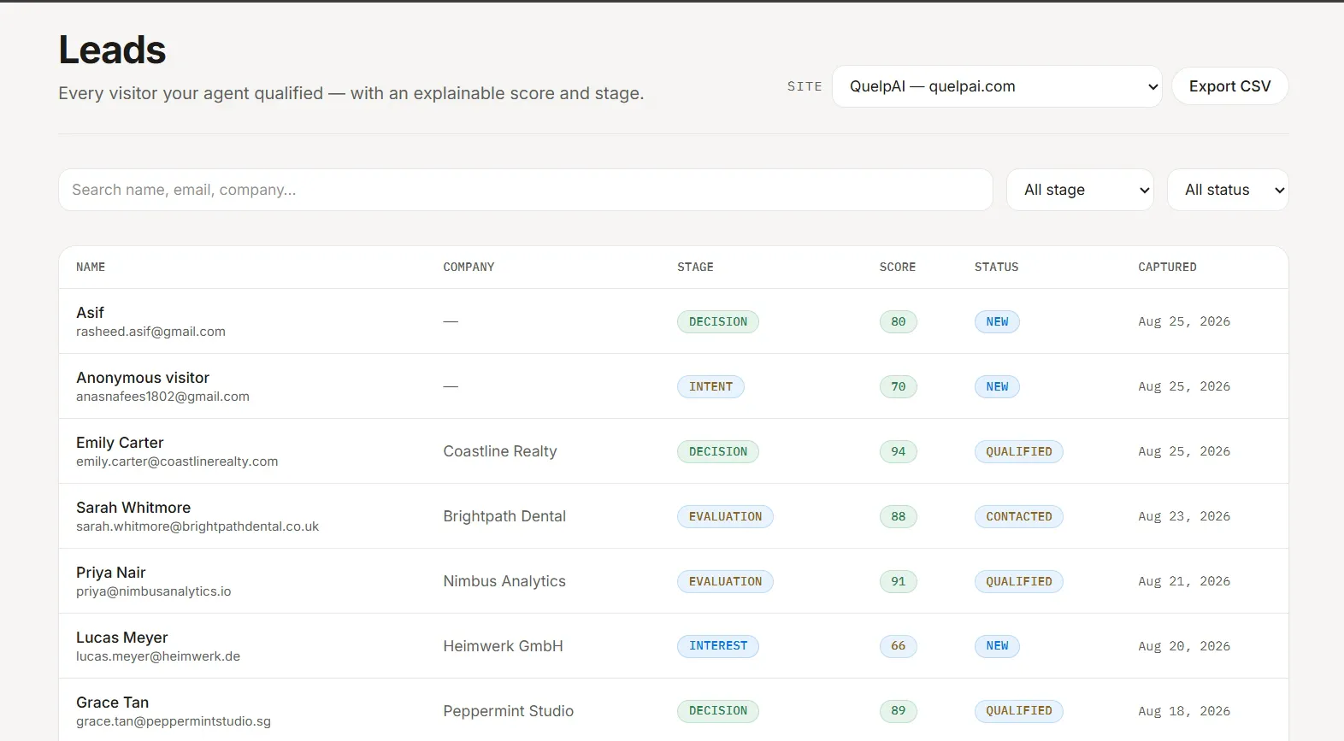Click the score 80 badge
1344x741 pixels.
(899, 321)
